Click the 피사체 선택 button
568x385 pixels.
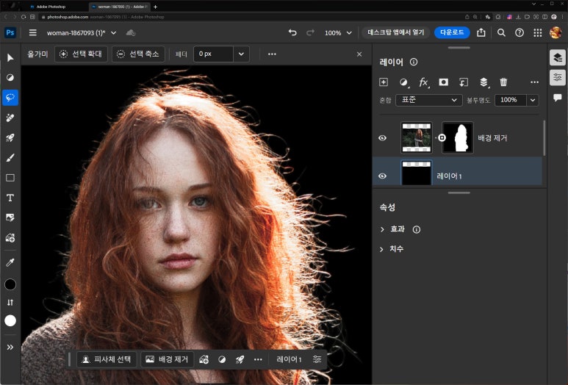tap(107, 359)
